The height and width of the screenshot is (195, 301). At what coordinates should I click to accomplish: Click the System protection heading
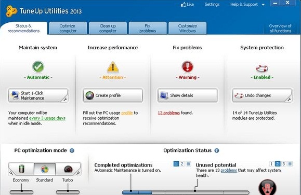262,48
